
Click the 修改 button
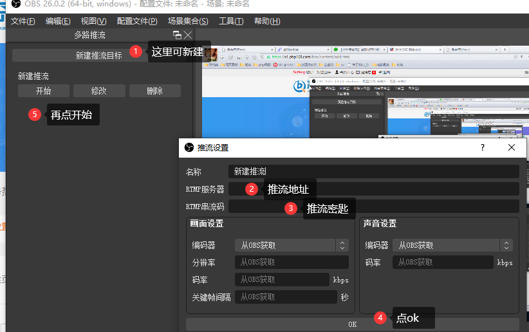point(98,91)
